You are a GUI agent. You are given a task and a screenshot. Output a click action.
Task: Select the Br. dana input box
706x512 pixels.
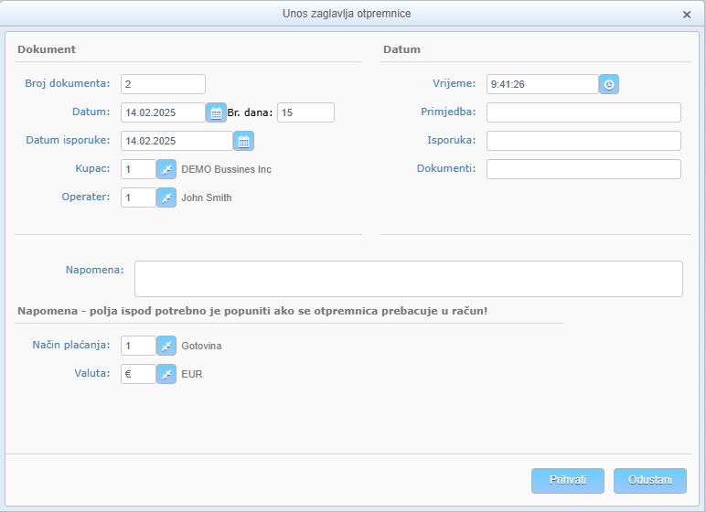(305, 112)
